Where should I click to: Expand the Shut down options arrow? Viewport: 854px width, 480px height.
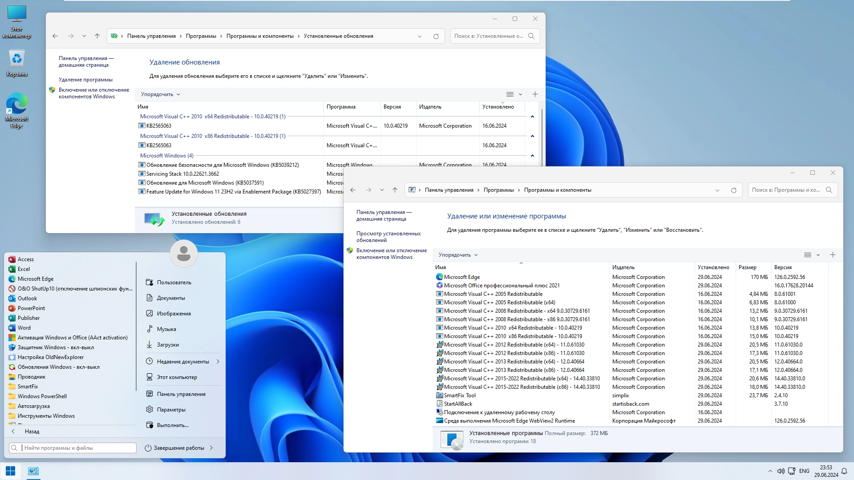pyautogui.click(x=211, y=448)
